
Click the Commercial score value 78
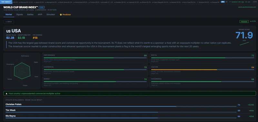point(145,67)
